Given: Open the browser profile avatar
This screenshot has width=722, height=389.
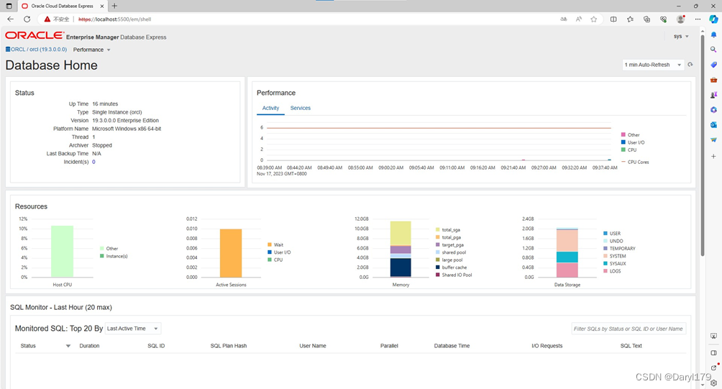Looking at the screenshot, I should 680,19.
